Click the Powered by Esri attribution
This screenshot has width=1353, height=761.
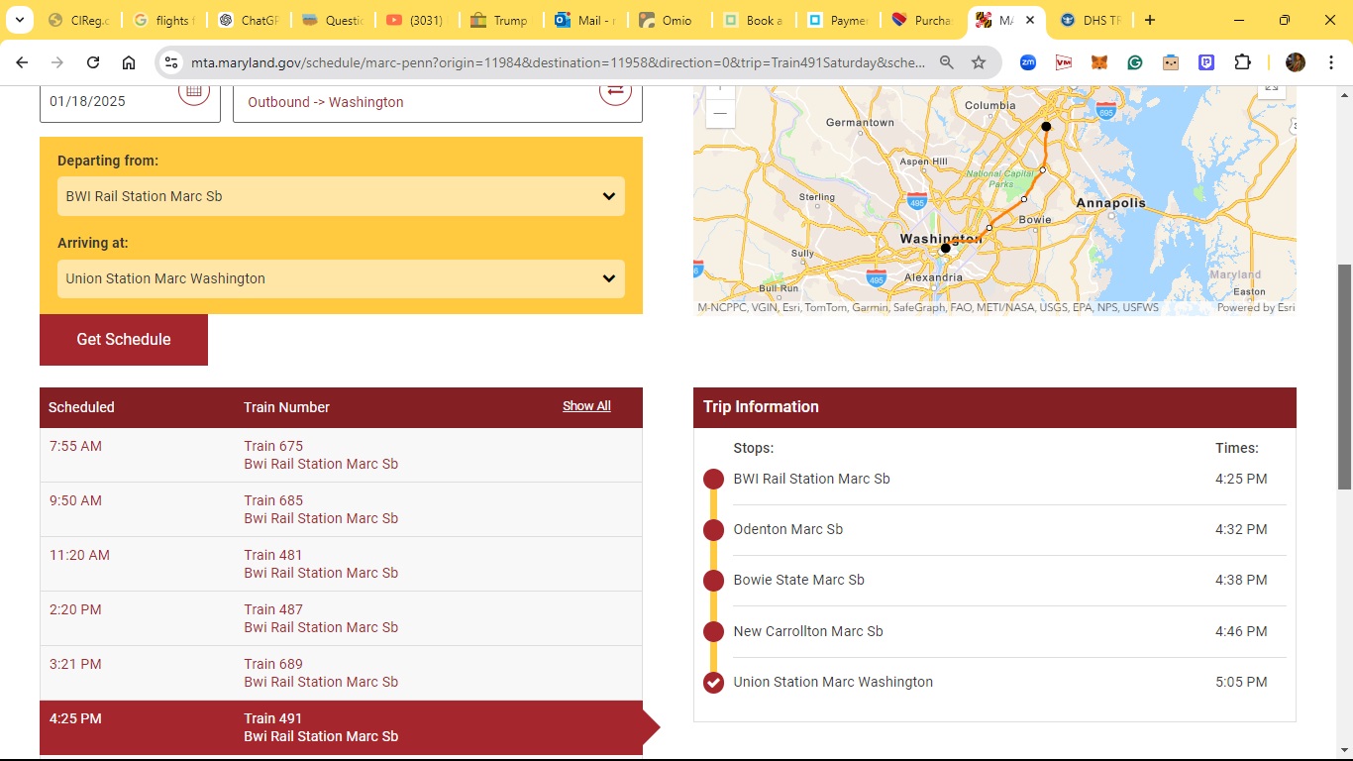1256,307
